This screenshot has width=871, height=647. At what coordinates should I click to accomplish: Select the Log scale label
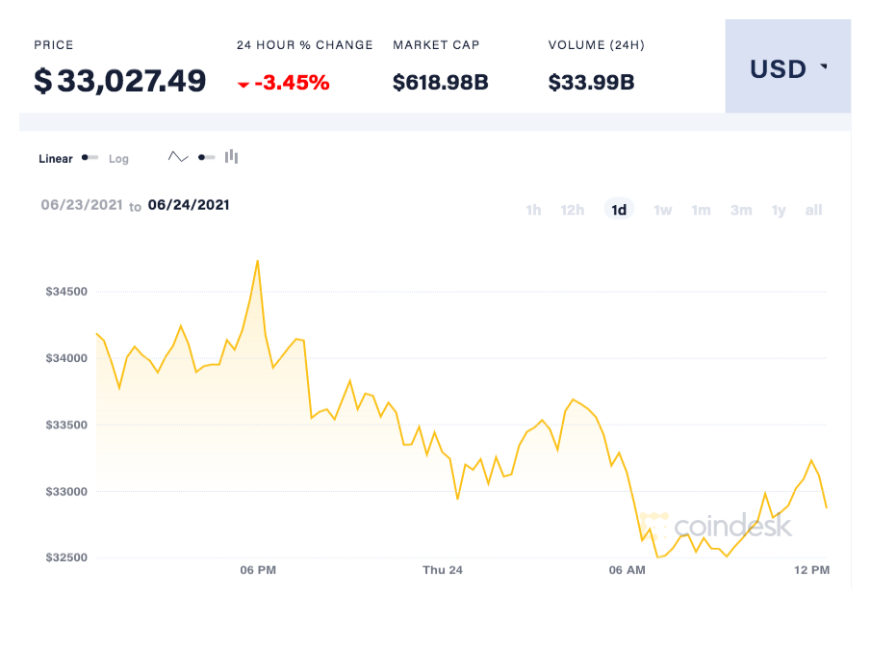118,159
